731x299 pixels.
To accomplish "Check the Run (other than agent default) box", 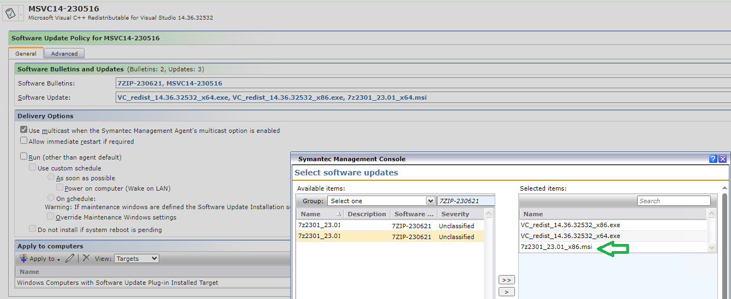I will point(23,157).
